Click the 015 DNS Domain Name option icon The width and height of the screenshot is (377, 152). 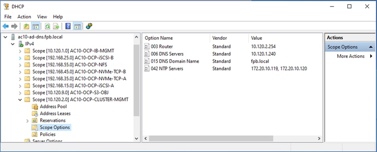point(147,62)
